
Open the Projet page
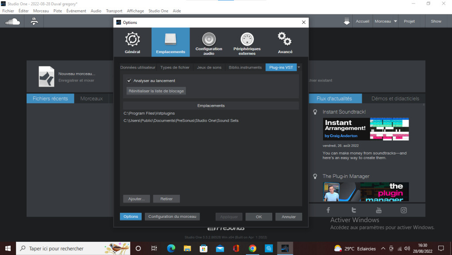[409, 21]
